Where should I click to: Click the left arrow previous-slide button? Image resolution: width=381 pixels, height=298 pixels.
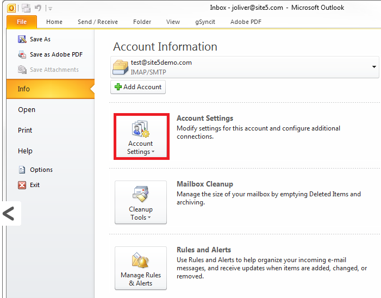coord(9,213)
